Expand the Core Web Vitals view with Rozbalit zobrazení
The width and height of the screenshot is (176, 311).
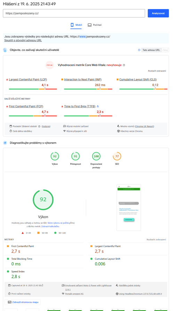(157, 71)
